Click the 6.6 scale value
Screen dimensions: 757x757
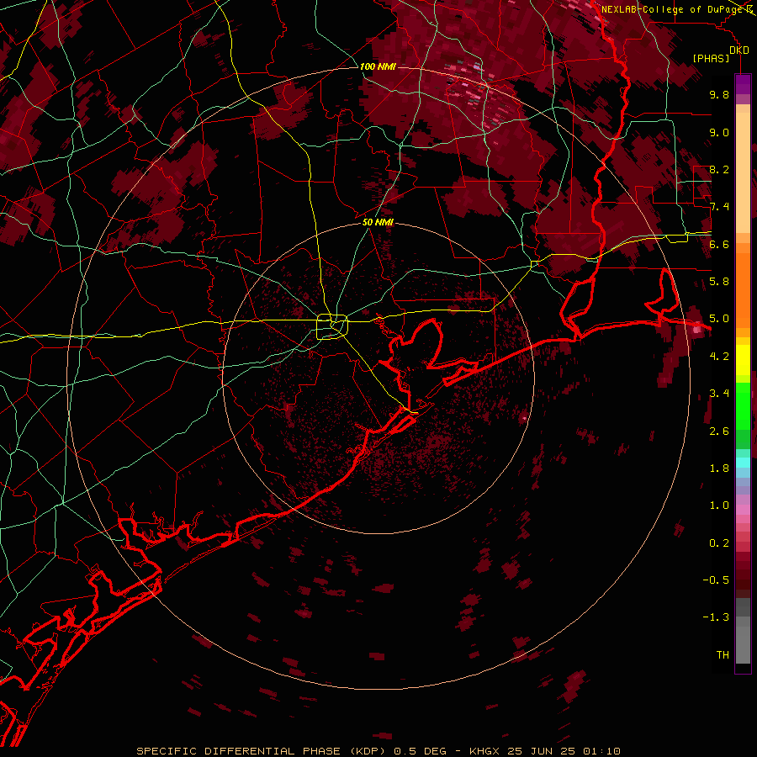[719, 244]
